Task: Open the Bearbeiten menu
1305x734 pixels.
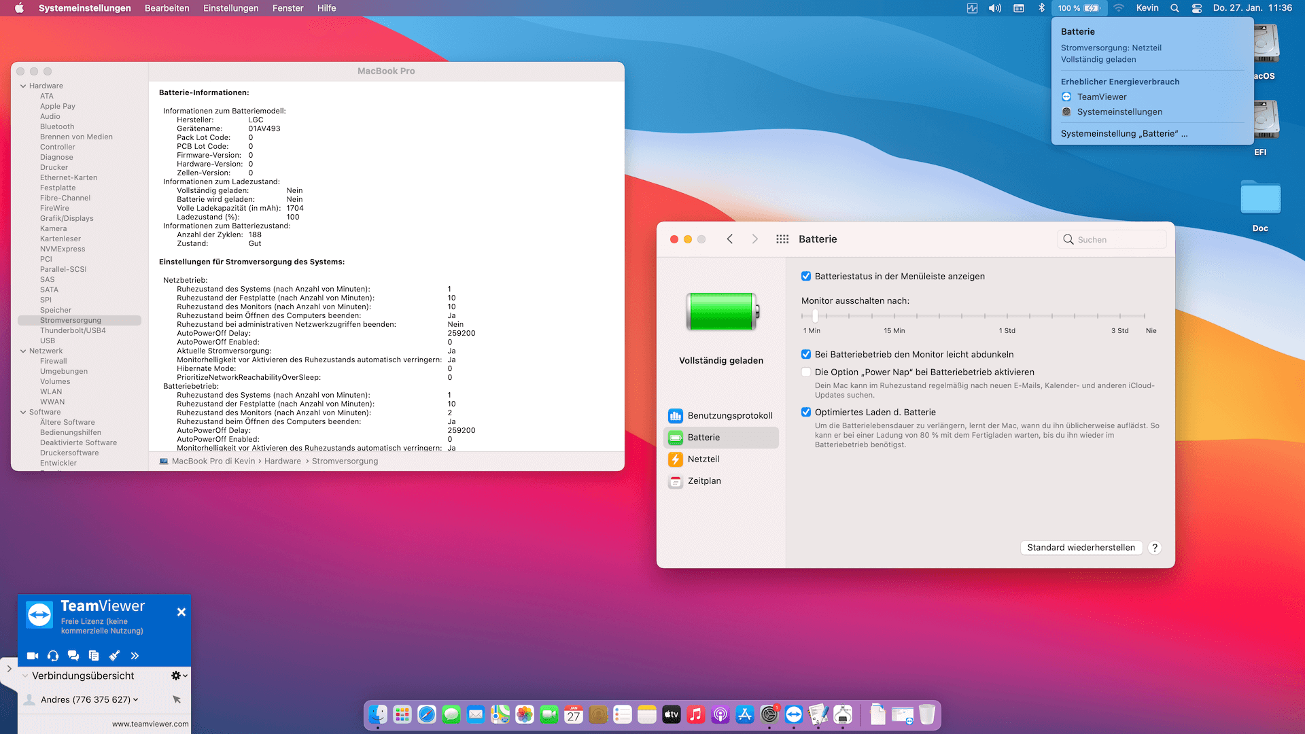Action: coord(167,8)
